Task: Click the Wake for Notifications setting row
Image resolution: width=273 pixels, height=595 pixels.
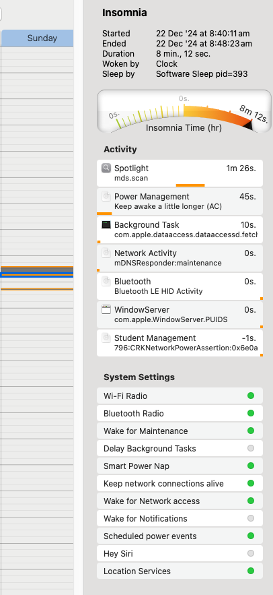Action: click(x=180, y=518)
